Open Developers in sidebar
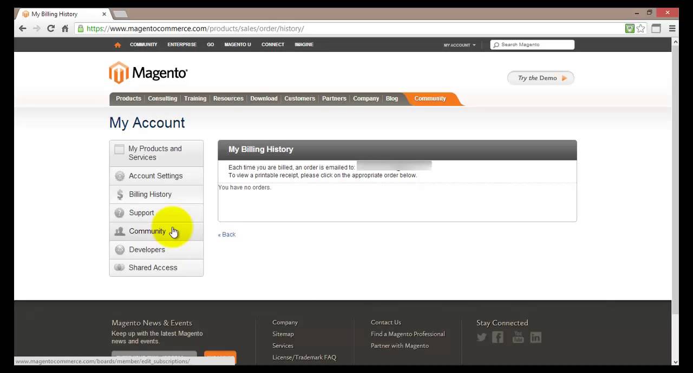The width and height of the screenshot is (693, 373). coord(156,249)
